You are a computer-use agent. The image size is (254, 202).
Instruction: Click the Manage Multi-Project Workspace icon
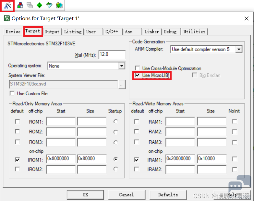point(30,5)
